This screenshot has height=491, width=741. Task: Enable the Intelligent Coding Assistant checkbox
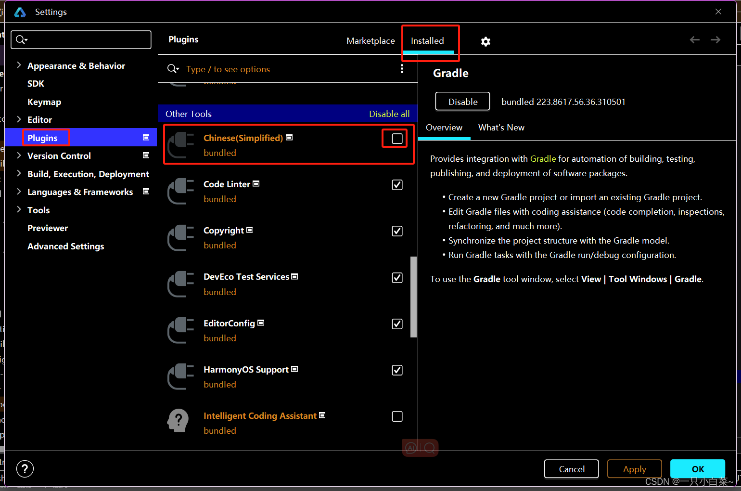(397, 416)
